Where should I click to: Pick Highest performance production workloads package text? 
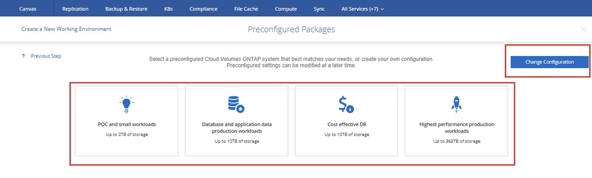tap(457, 128)
